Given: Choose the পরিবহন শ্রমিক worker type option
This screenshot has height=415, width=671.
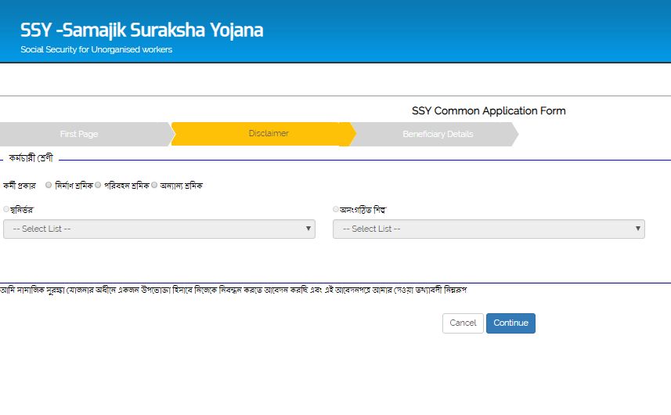Looking at the screenshot, I should (x=99, y=186).
